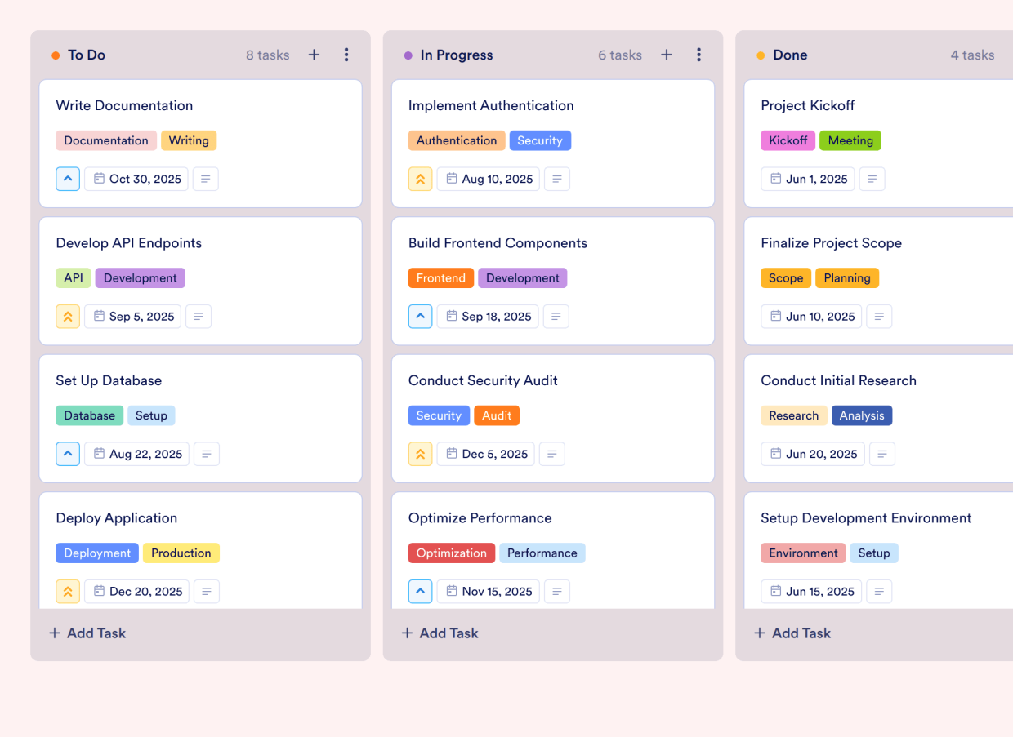
Task: Click Add Task in the To Do column
Action: [x=87, y=633]
